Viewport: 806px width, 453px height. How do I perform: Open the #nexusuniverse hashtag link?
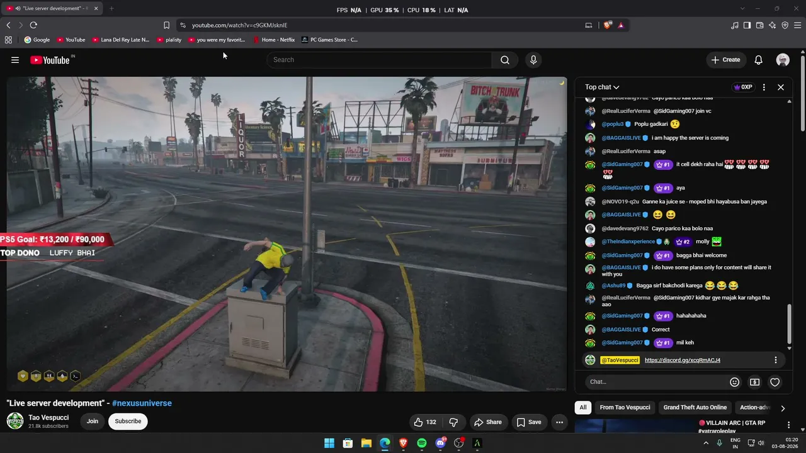pyautogui.click(x=142, y=403)
